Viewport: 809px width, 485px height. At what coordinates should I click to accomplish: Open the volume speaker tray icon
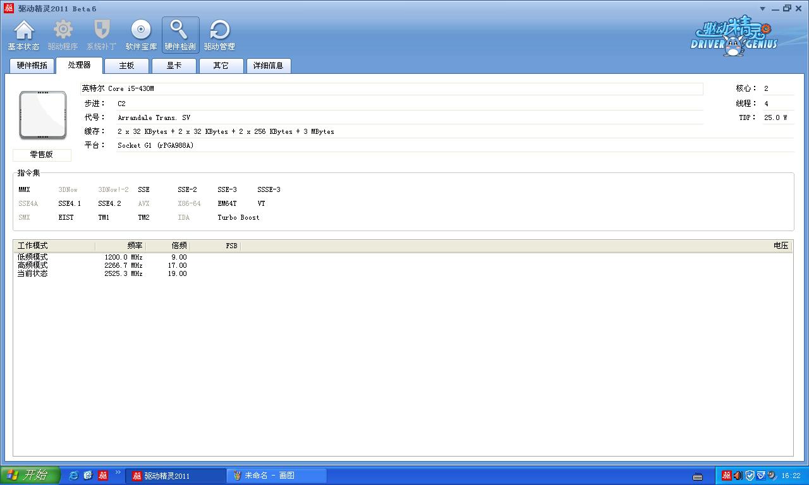(x=738, y=476)
